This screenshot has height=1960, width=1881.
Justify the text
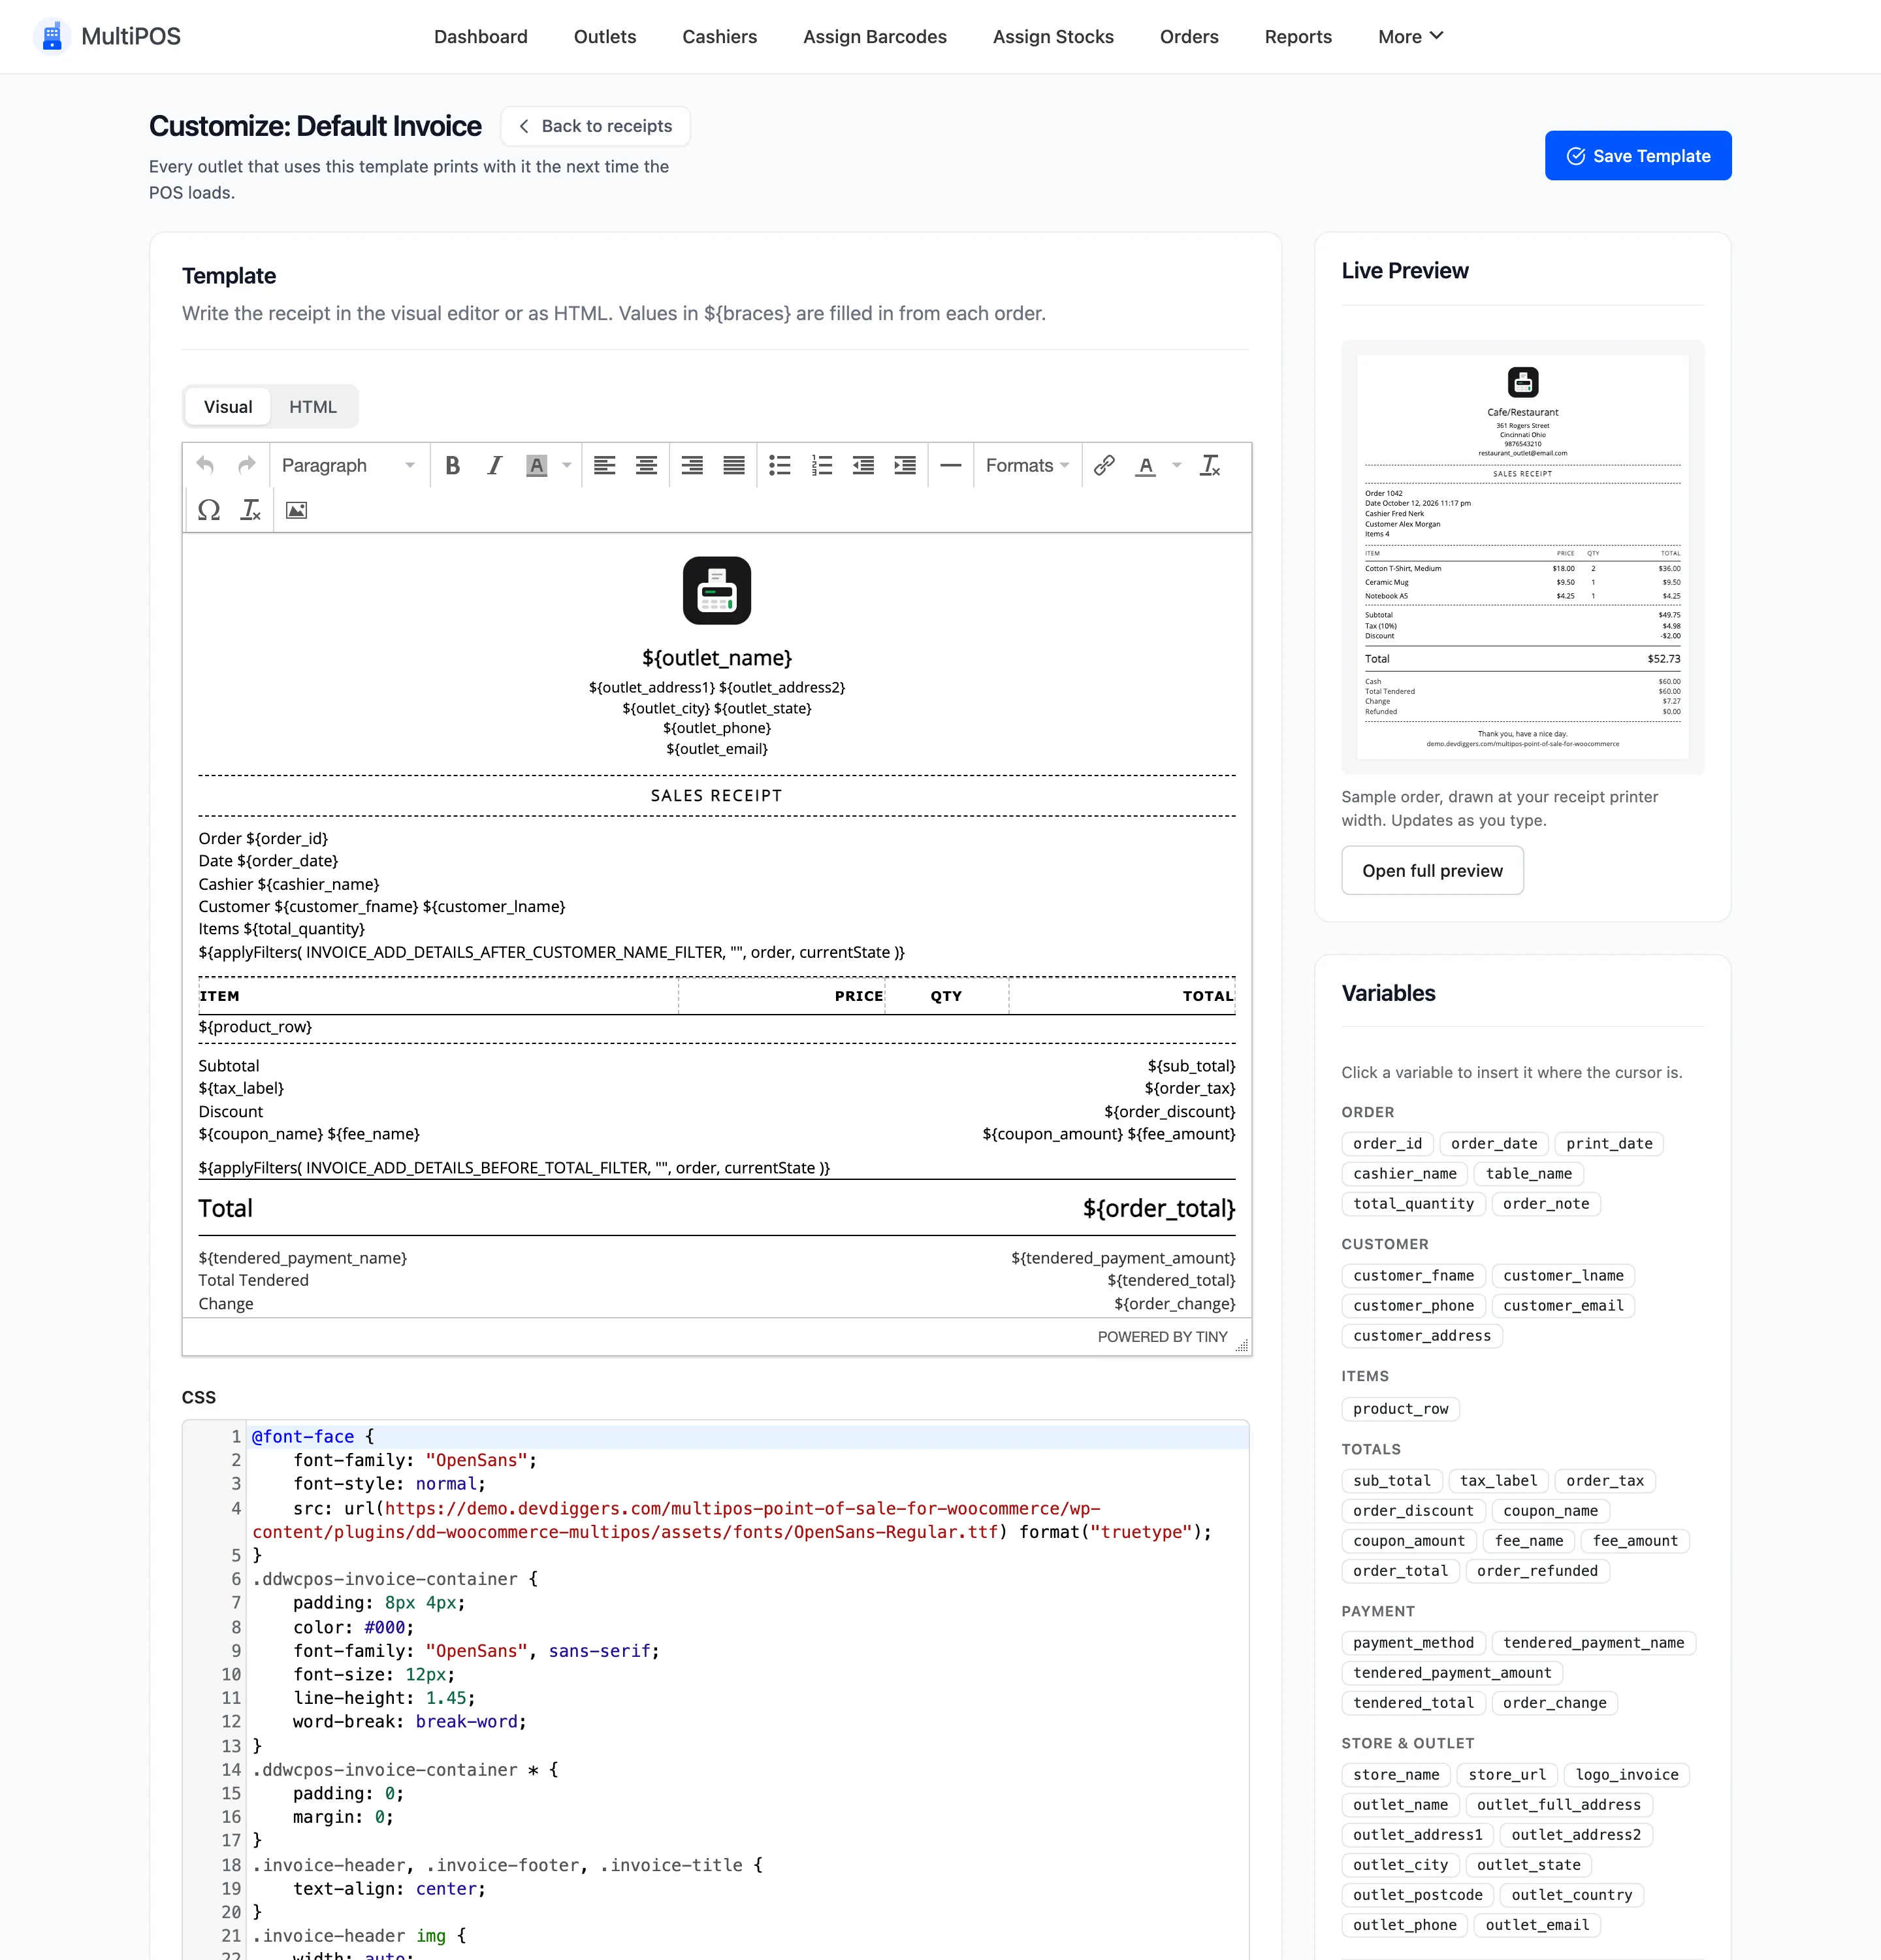pos(733,465)
